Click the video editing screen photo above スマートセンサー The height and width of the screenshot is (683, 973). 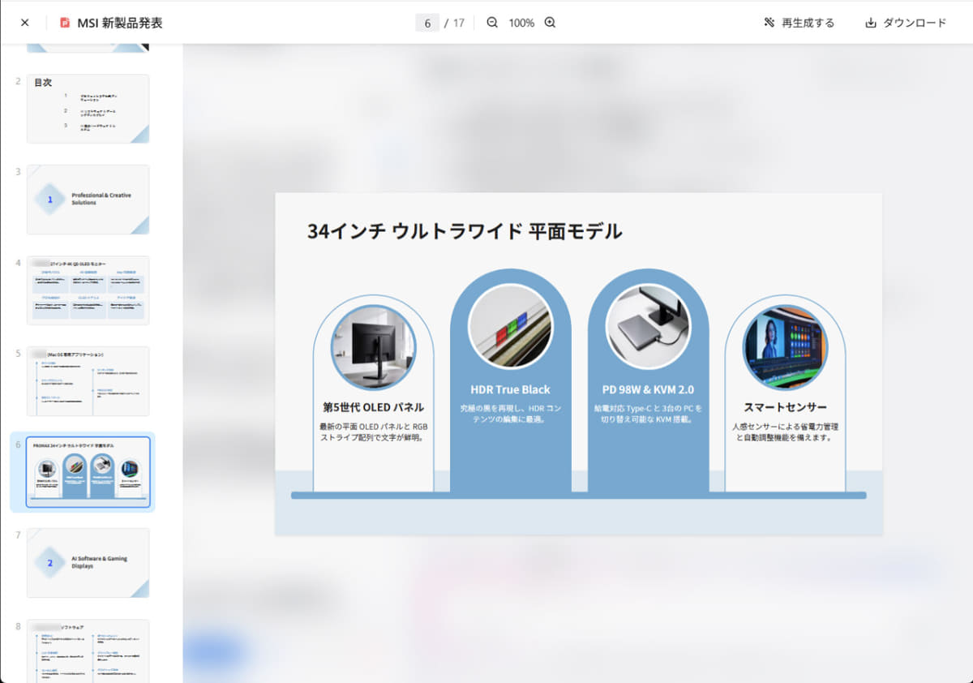[x=785, y=347]
